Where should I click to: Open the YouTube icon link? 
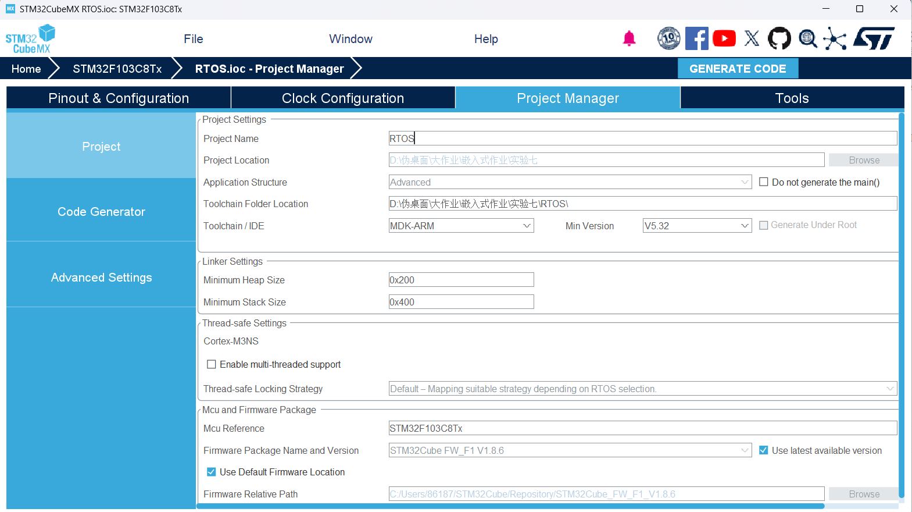coord(724,38)
